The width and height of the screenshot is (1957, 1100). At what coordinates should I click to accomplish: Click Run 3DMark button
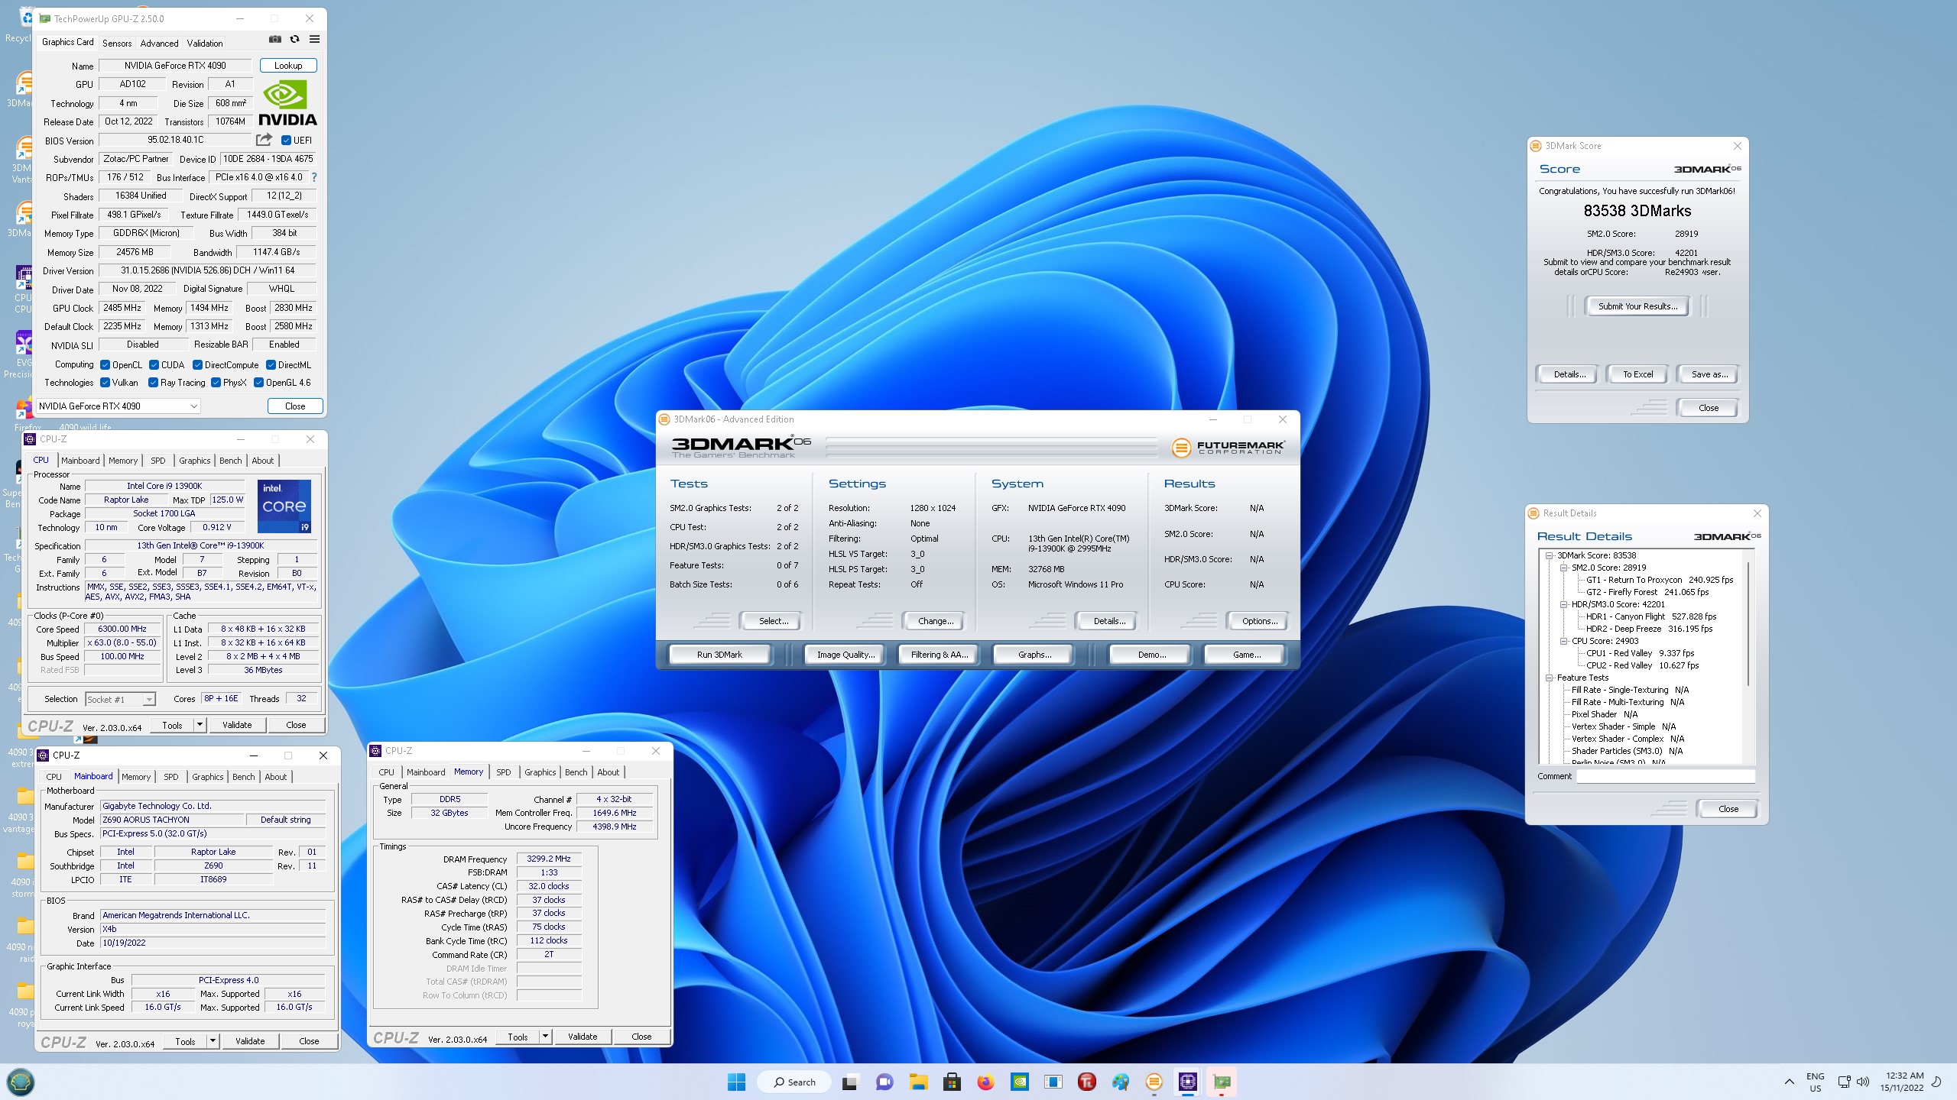[719, 655]
